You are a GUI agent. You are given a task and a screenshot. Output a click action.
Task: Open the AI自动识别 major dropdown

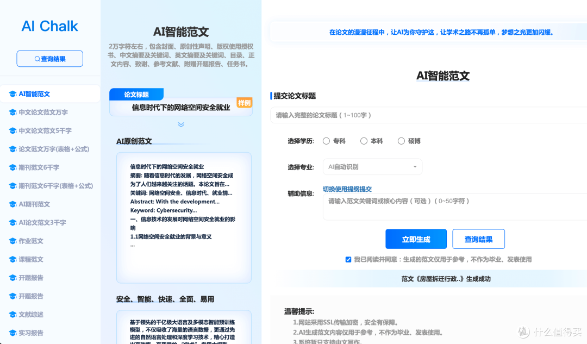click(x=372, y=167)
